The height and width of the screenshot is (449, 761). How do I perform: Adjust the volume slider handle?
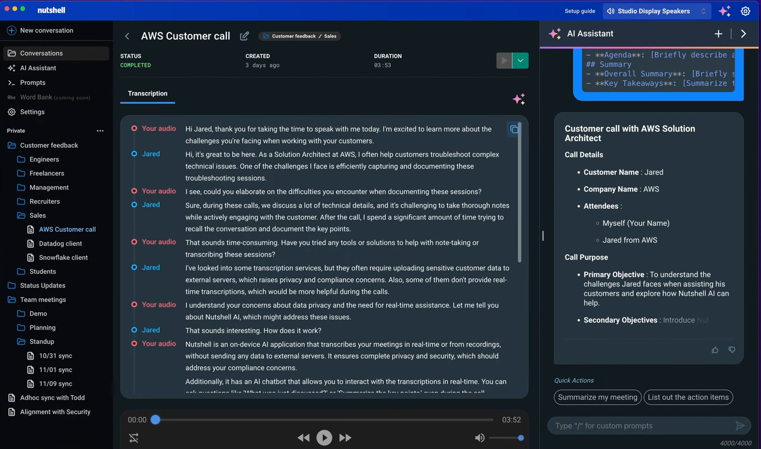pos(521,438)
